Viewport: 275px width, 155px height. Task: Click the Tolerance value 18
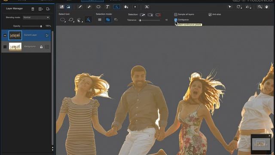[x=166, y=20]
